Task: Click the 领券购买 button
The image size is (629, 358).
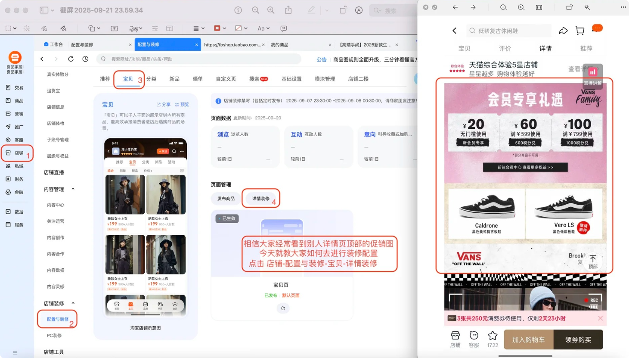Action: [x=578, y=339]
